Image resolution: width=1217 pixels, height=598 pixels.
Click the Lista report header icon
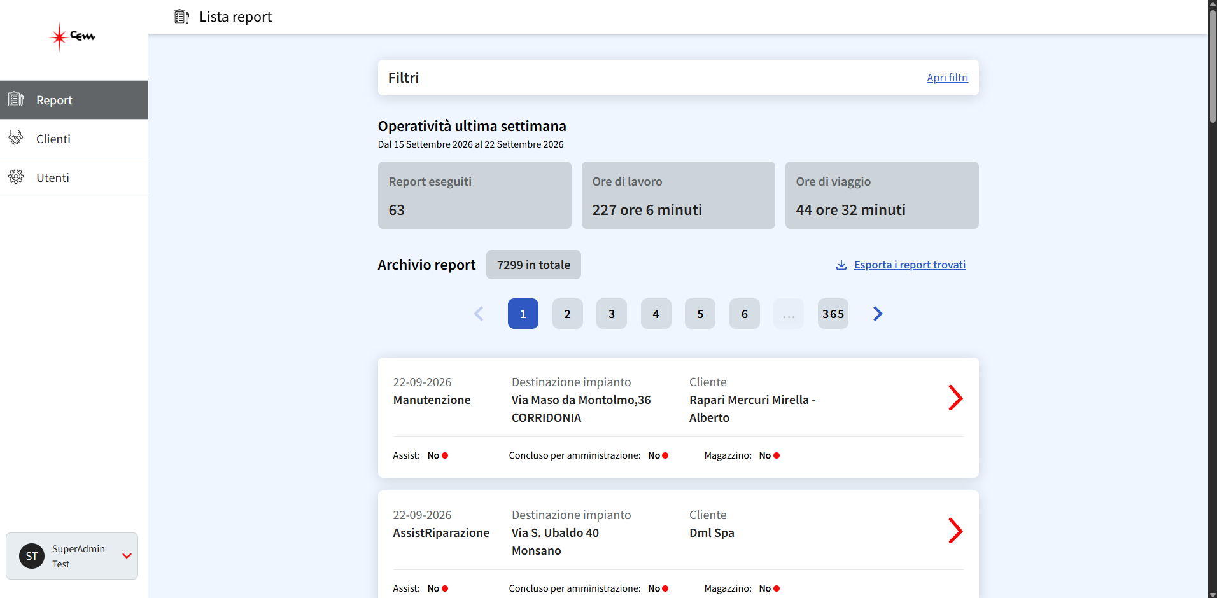click(x=181, y=17)
